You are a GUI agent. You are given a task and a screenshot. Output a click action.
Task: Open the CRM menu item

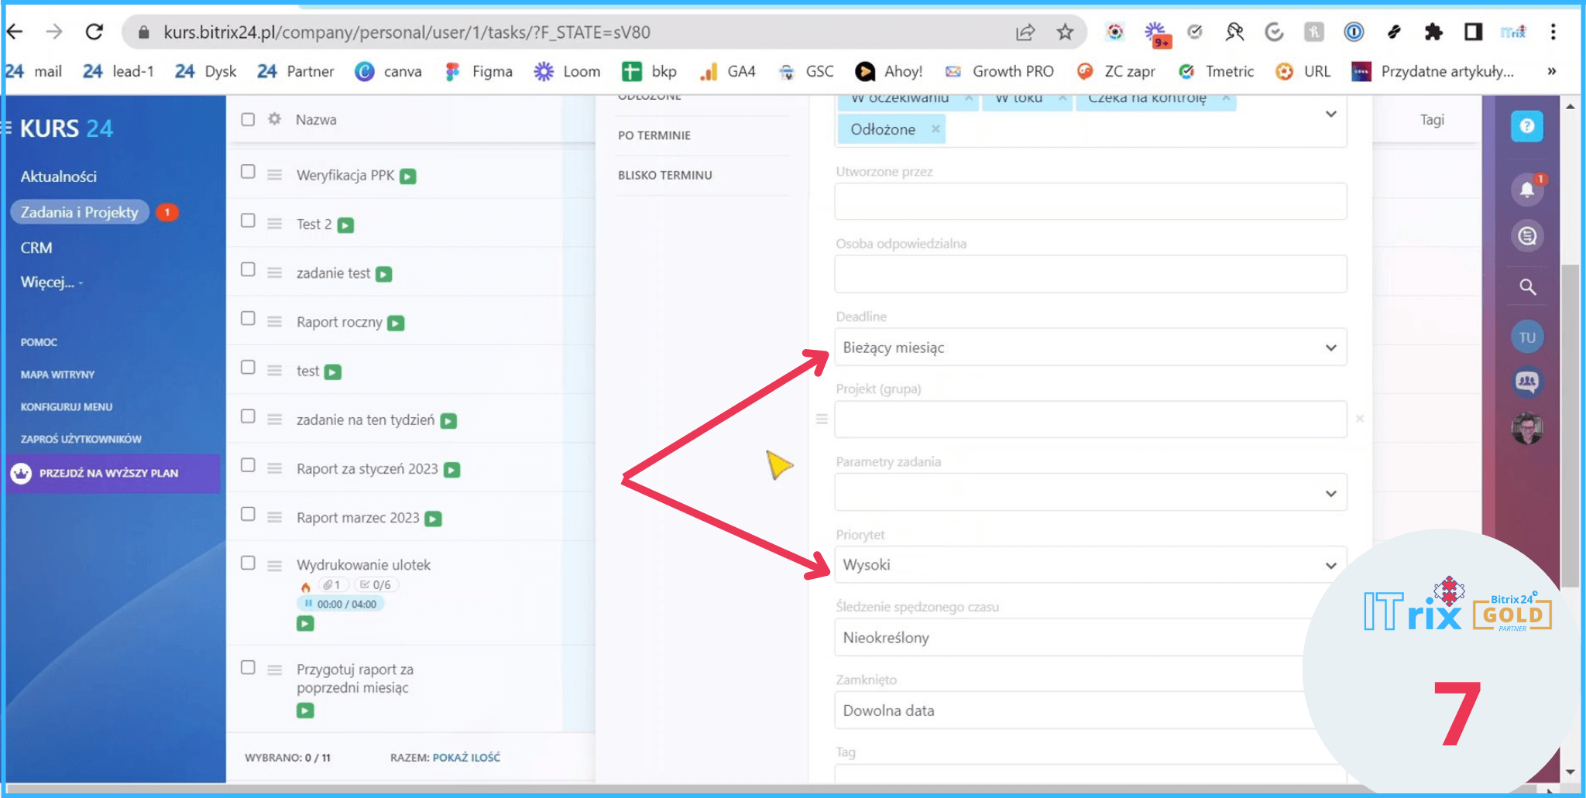[x=36, y=248]
